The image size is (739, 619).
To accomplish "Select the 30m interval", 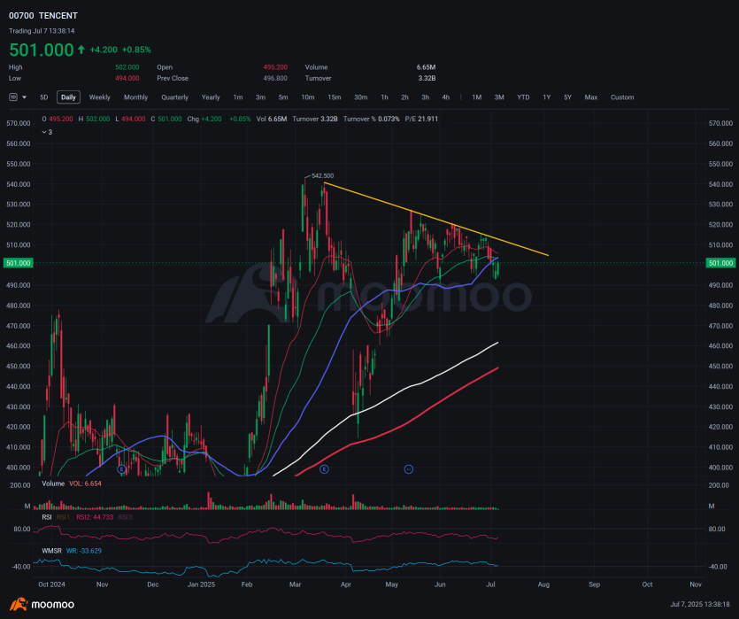I will (360, 97).
